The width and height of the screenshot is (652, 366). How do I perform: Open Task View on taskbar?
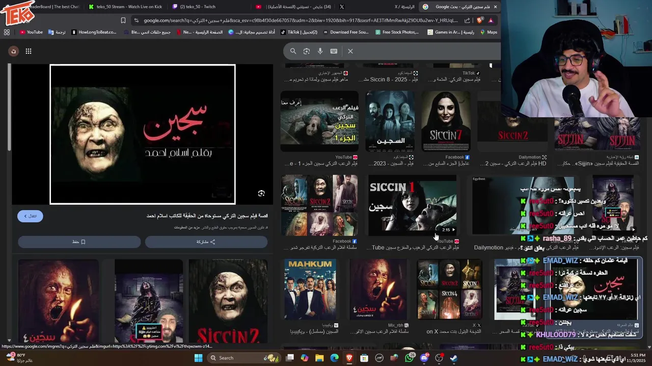tap(290, 358)
